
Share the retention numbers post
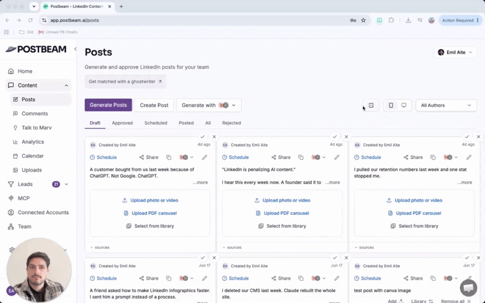[413, 157]
